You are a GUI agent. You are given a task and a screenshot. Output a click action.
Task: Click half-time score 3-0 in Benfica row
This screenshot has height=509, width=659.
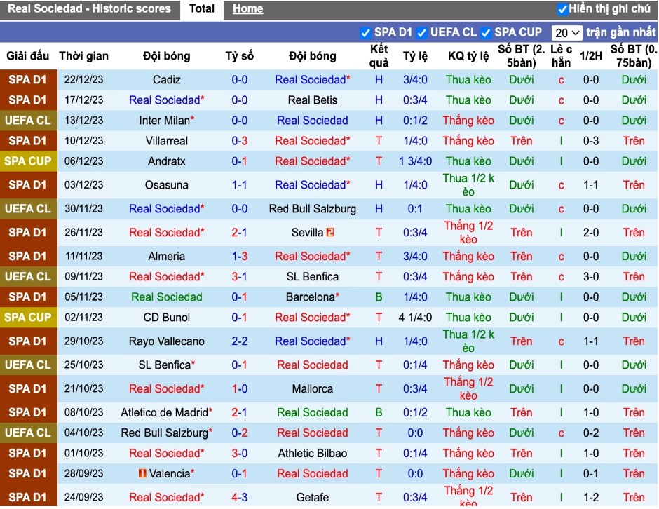591,276
